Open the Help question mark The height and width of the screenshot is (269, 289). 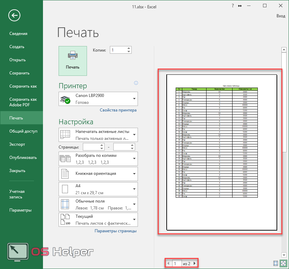(x=232, y=6)
